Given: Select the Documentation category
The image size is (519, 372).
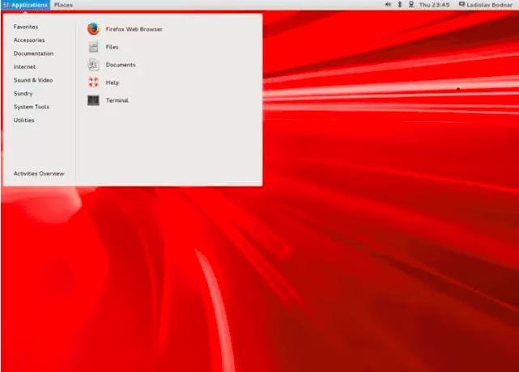Looking at the screenshot, I should (x=33, y=53).
